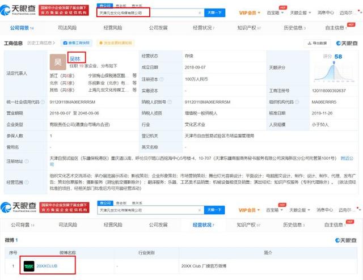
Task: Open 知识产权 tab on the 公司背景 page
Action: pos(249,28)
